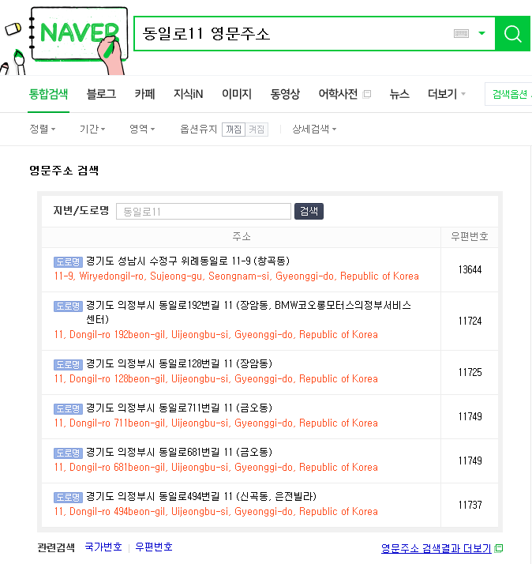Click postal code 11724

click(470, 321)
